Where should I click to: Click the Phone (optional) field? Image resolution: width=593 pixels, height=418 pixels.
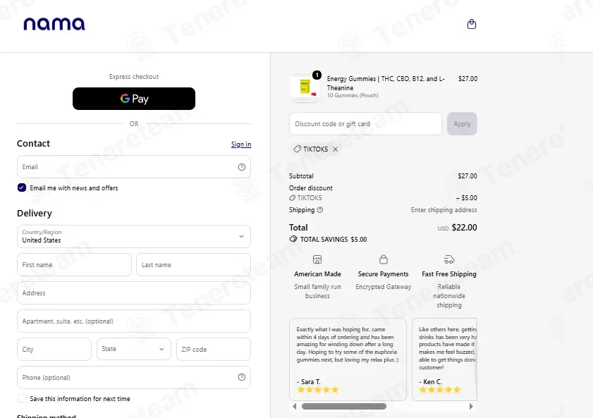(x=134, y=377)
